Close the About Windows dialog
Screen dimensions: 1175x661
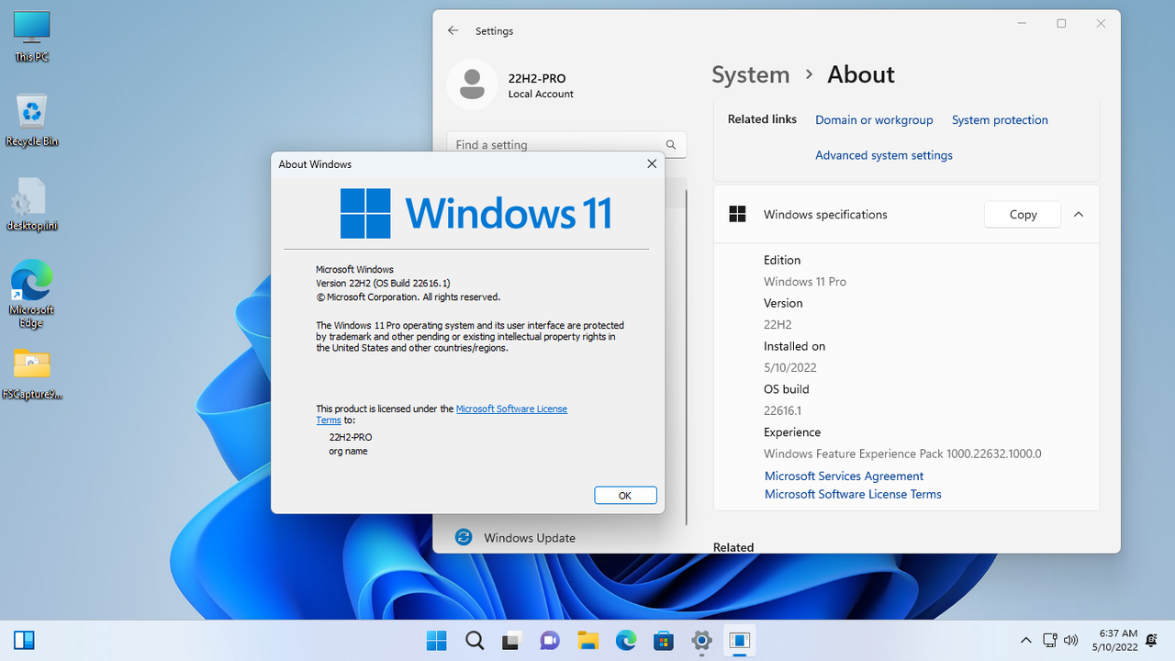tap(652, 164)
